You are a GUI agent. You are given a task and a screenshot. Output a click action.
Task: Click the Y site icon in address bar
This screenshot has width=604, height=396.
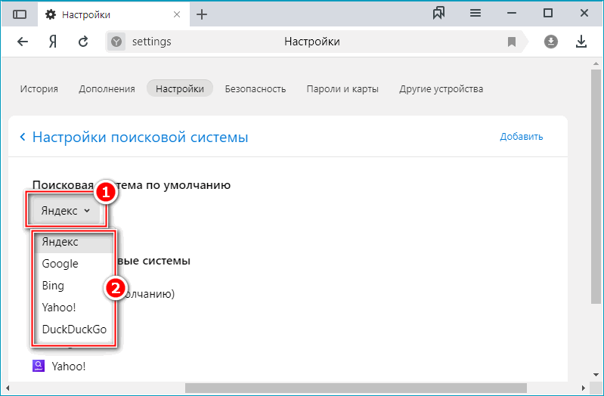click(116, 42)
